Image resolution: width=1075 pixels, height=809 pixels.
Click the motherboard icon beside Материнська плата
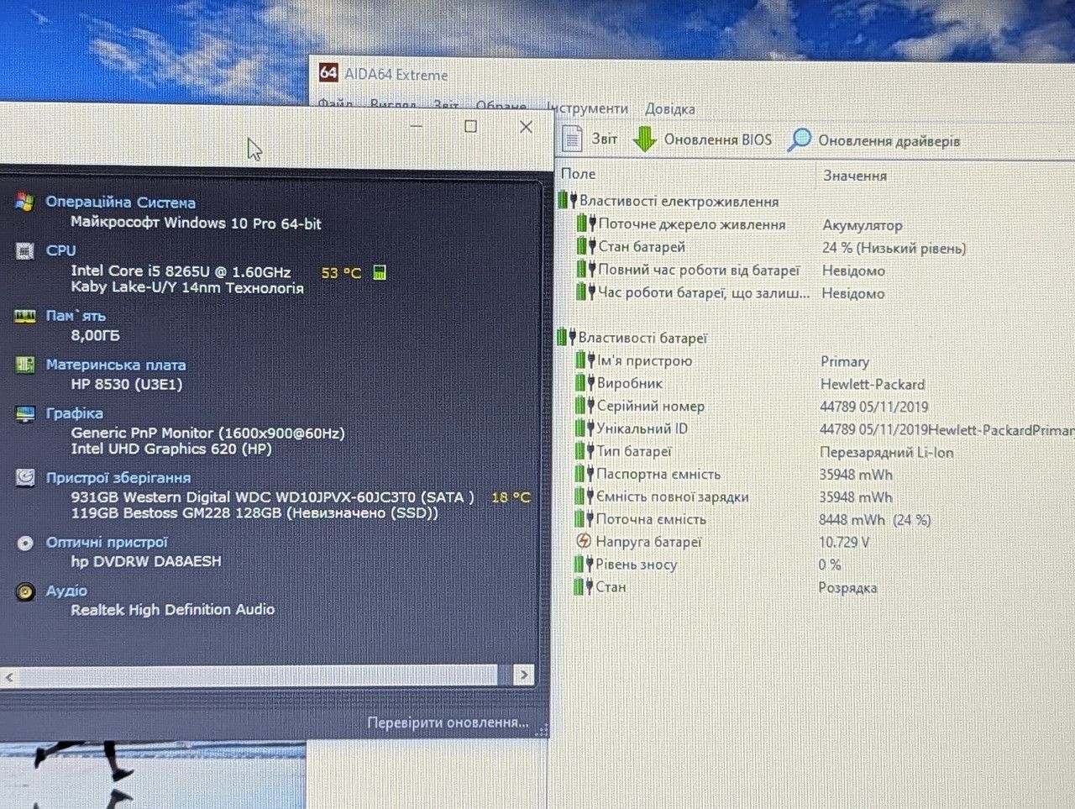[24, 365]
